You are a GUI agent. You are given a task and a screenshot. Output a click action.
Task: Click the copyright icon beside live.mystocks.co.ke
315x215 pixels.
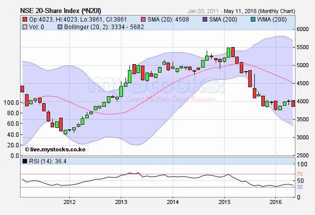click(26, 149)
